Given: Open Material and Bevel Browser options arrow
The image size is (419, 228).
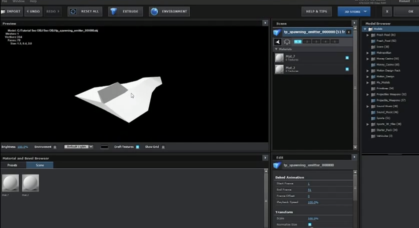Looking at the screenshot, I should pos(265,158).
